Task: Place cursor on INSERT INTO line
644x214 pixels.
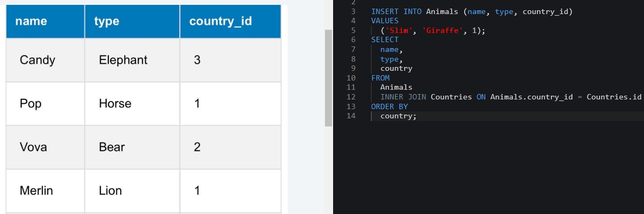Action: pos(472,11)
